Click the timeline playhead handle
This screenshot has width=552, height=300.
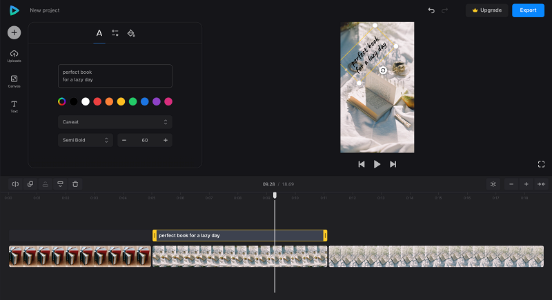click(275, 195)
